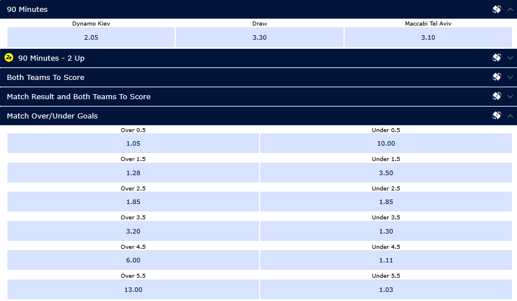Click the Both Teams To Score header title

click(45, 77)
